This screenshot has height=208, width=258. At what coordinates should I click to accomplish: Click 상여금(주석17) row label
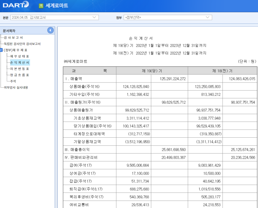click(83, 173)
